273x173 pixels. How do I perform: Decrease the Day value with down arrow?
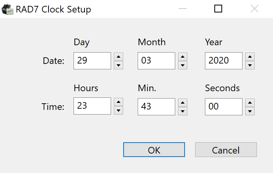[119, 65]
